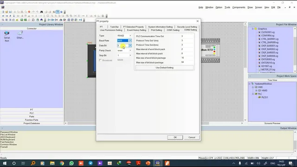Open the Components menu
The image size is (297, 167).
click(x=239, y=7)
